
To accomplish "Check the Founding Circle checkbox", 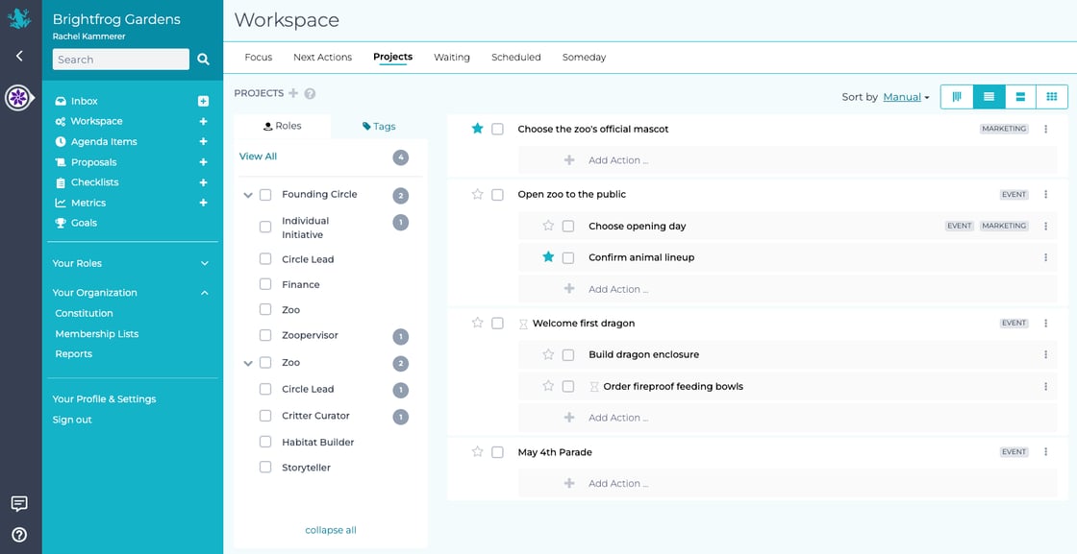I will 264,193.
